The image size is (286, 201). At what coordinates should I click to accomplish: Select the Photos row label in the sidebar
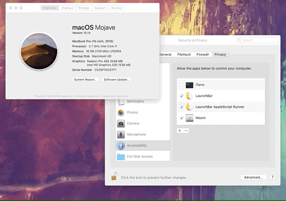click(x=132, y=112)
